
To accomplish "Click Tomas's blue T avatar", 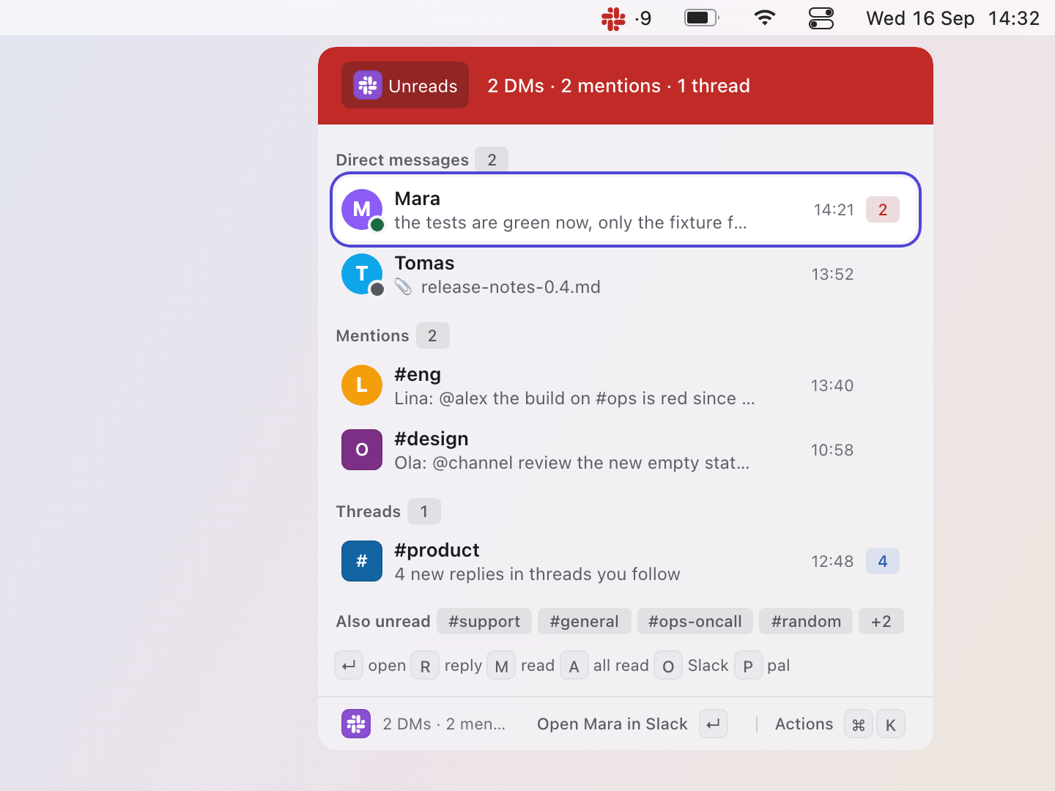I will [362, 274].
